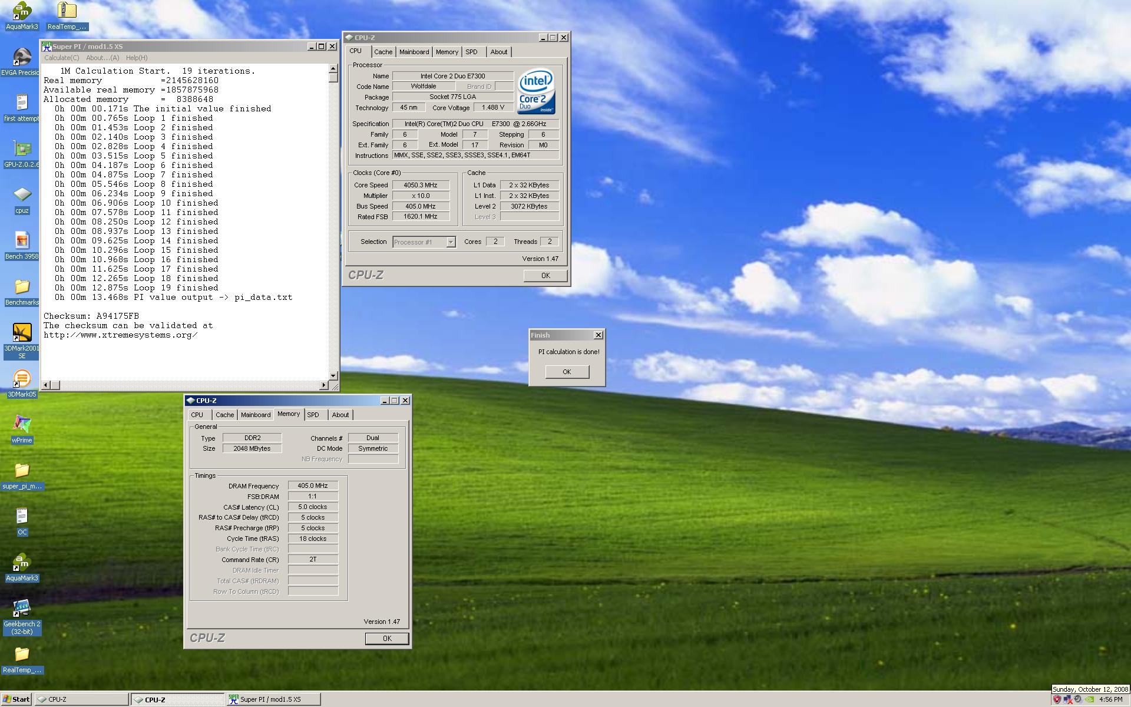Open AquaMark3 shortcut above Geekbench 2

coord(22,562)
